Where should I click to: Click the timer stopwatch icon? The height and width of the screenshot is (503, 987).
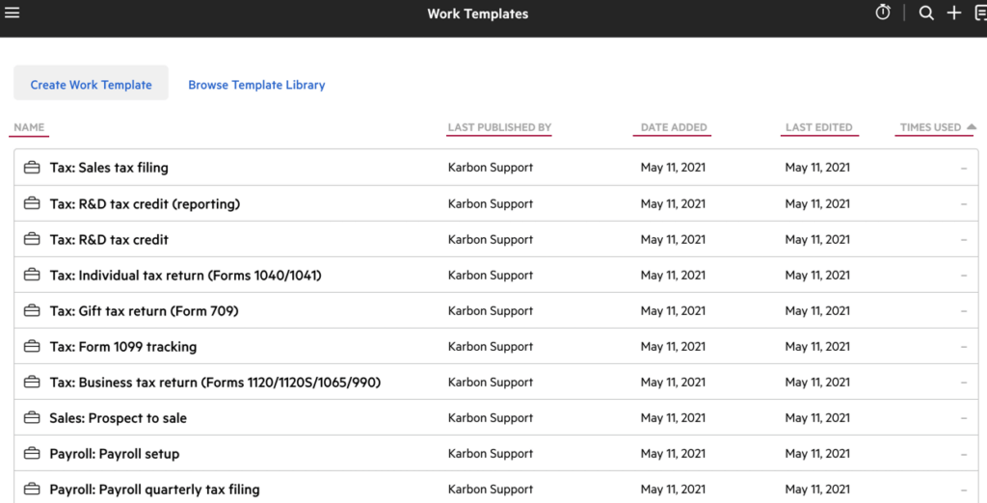882,13
